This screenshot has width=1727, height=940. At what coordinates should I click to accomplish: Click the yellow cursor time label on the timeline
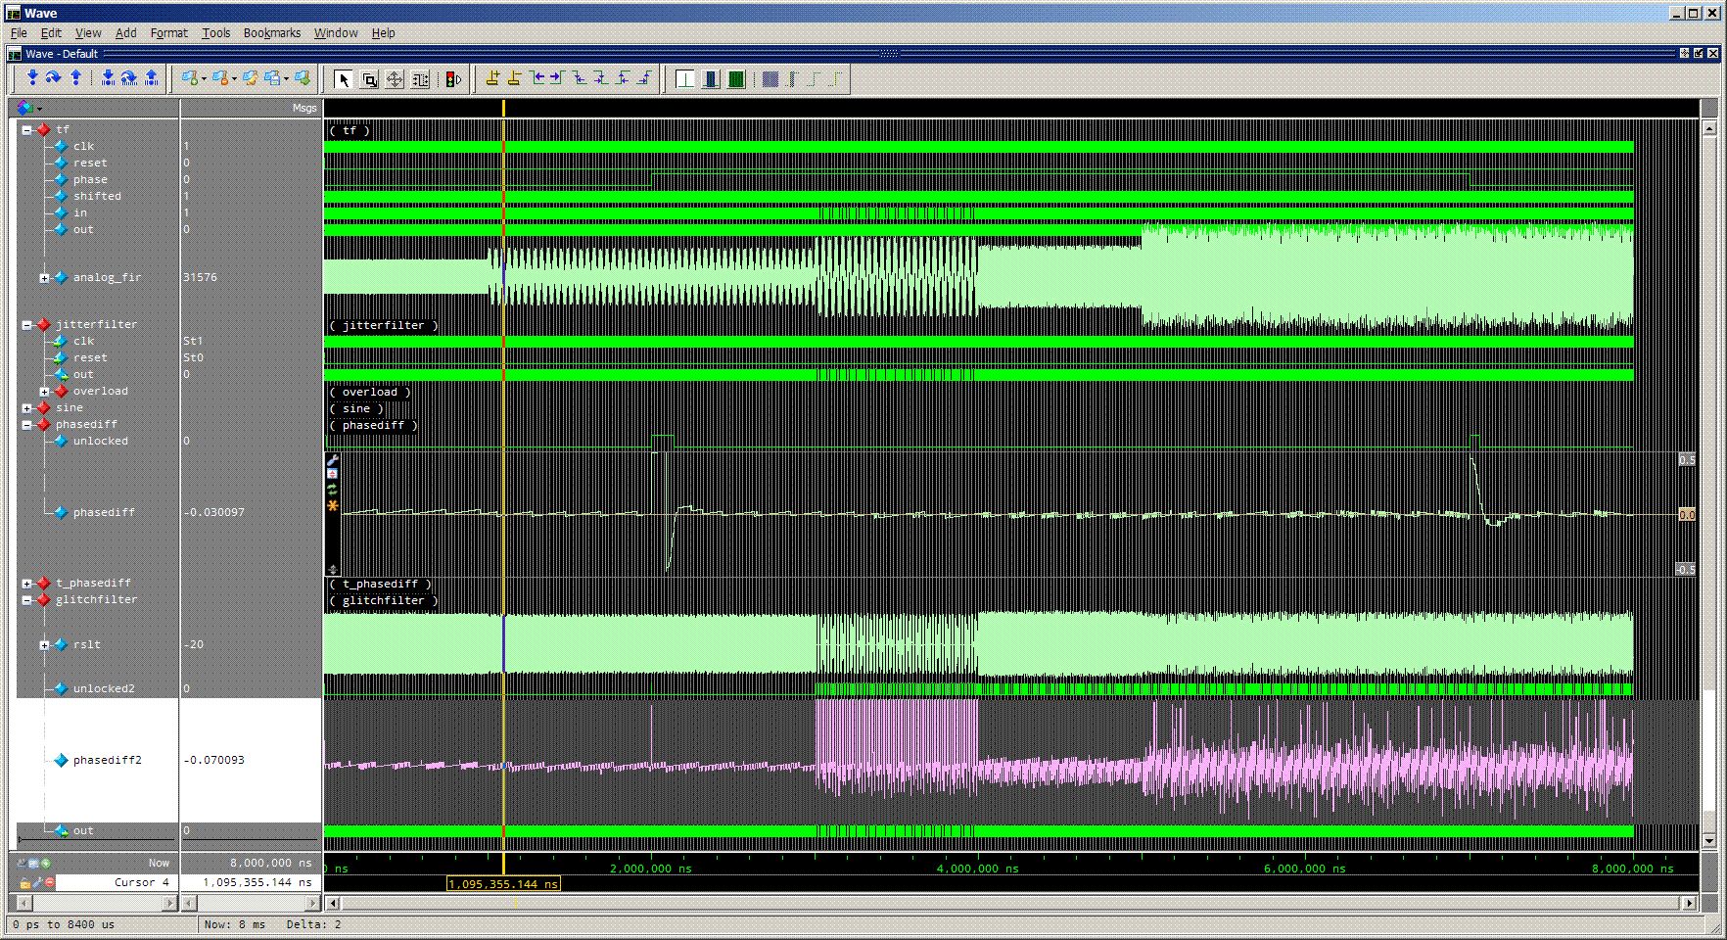[503, 884]
